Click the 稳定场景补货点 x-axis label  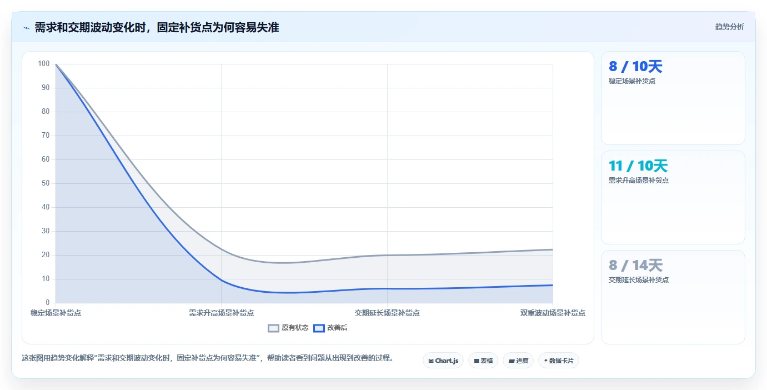(56, 313)
